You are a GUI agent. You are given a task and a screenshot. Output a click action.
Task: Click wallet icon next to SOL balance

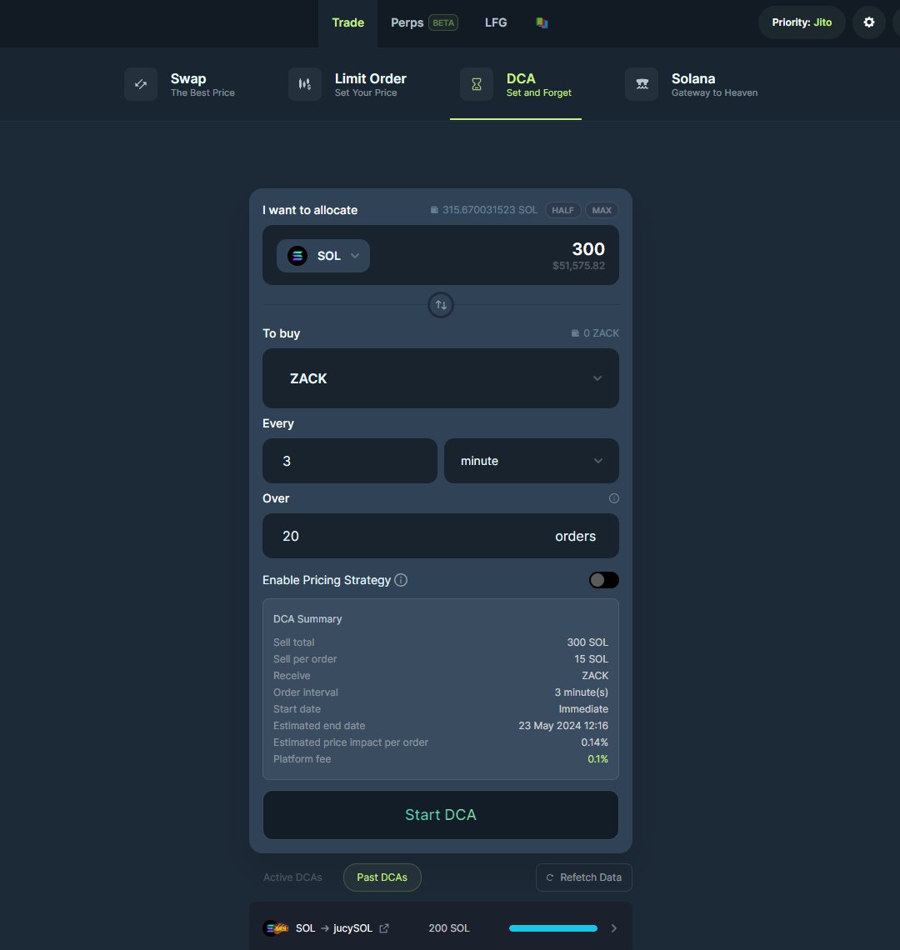coord(434,210)
